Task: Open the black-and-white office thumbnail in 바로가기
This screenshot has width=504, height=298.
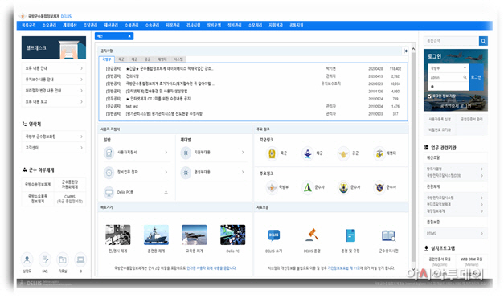Action: click(x=117, y=235)
